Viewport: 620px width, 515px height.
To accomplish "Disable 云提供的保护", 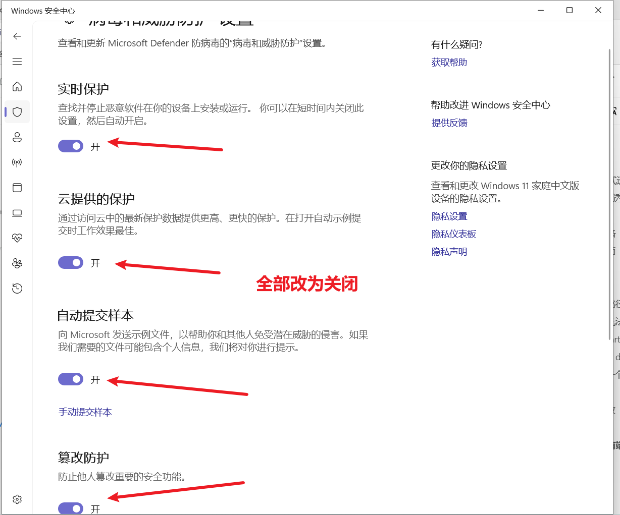I will coord(70,262).
